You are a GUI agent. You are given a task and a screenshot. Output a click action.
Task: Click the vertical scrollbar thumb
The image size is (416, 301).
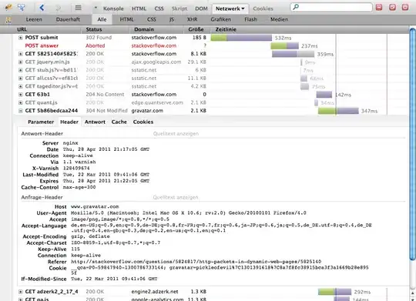(x=412, y=143)
